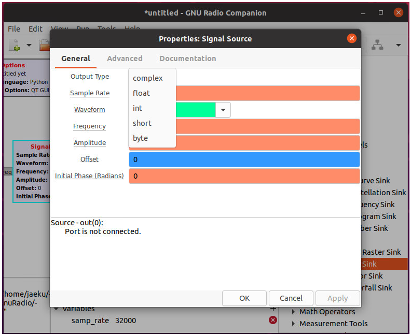Open the new-file dropdown arrow in toolbar
Viewport: 411px width, 335px height.
click(x=29, y=45)
